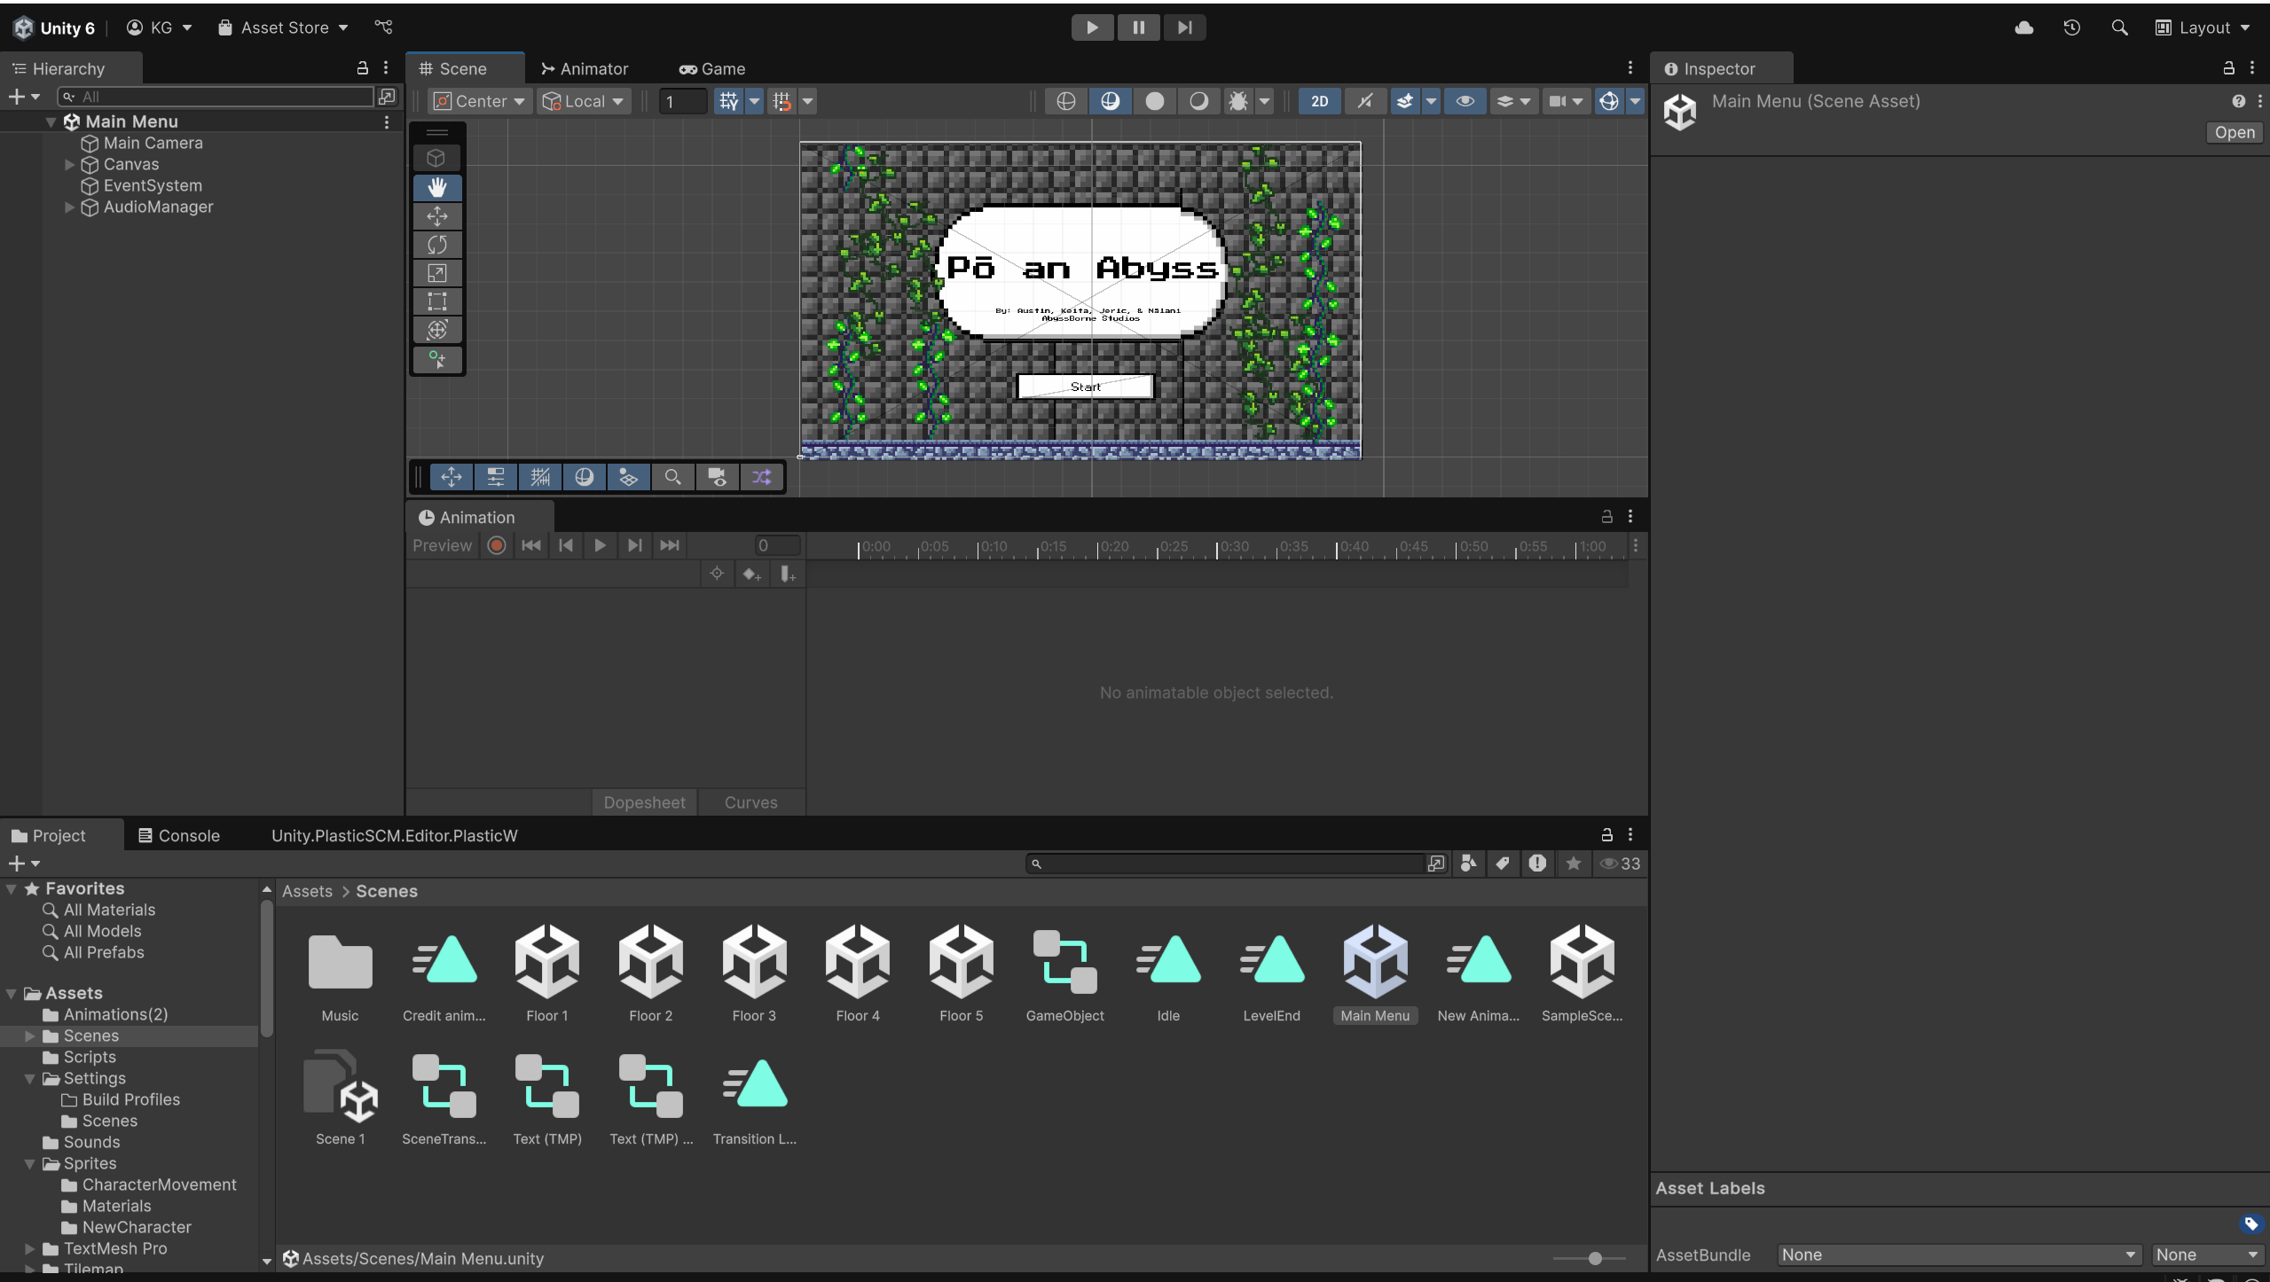Viewport: 2270px width, 1282px height.
Task: Select the Hand view tool
Action: (x=436, y=187)
